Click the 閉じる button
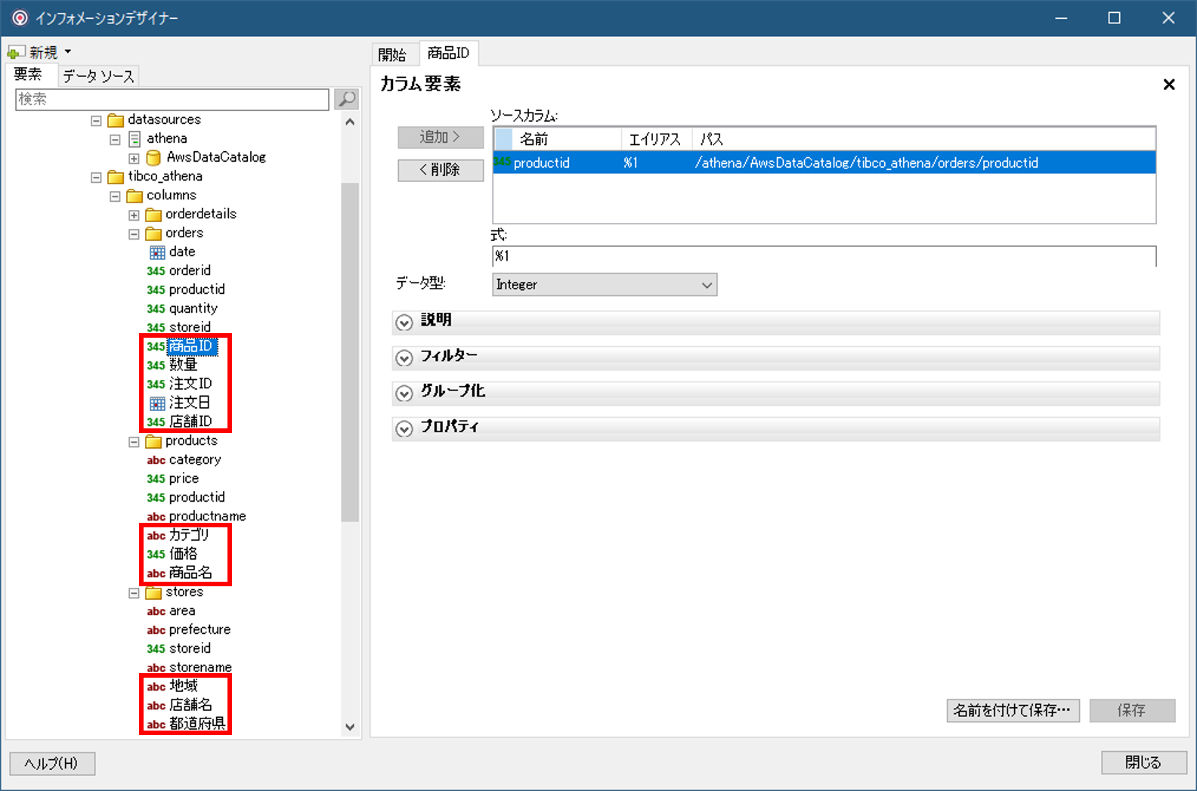 [x=1143, y=762]
